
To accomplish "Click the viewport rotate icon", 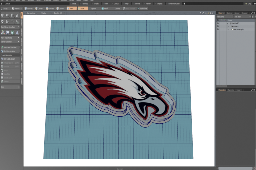I will click(x=203, y=13).
